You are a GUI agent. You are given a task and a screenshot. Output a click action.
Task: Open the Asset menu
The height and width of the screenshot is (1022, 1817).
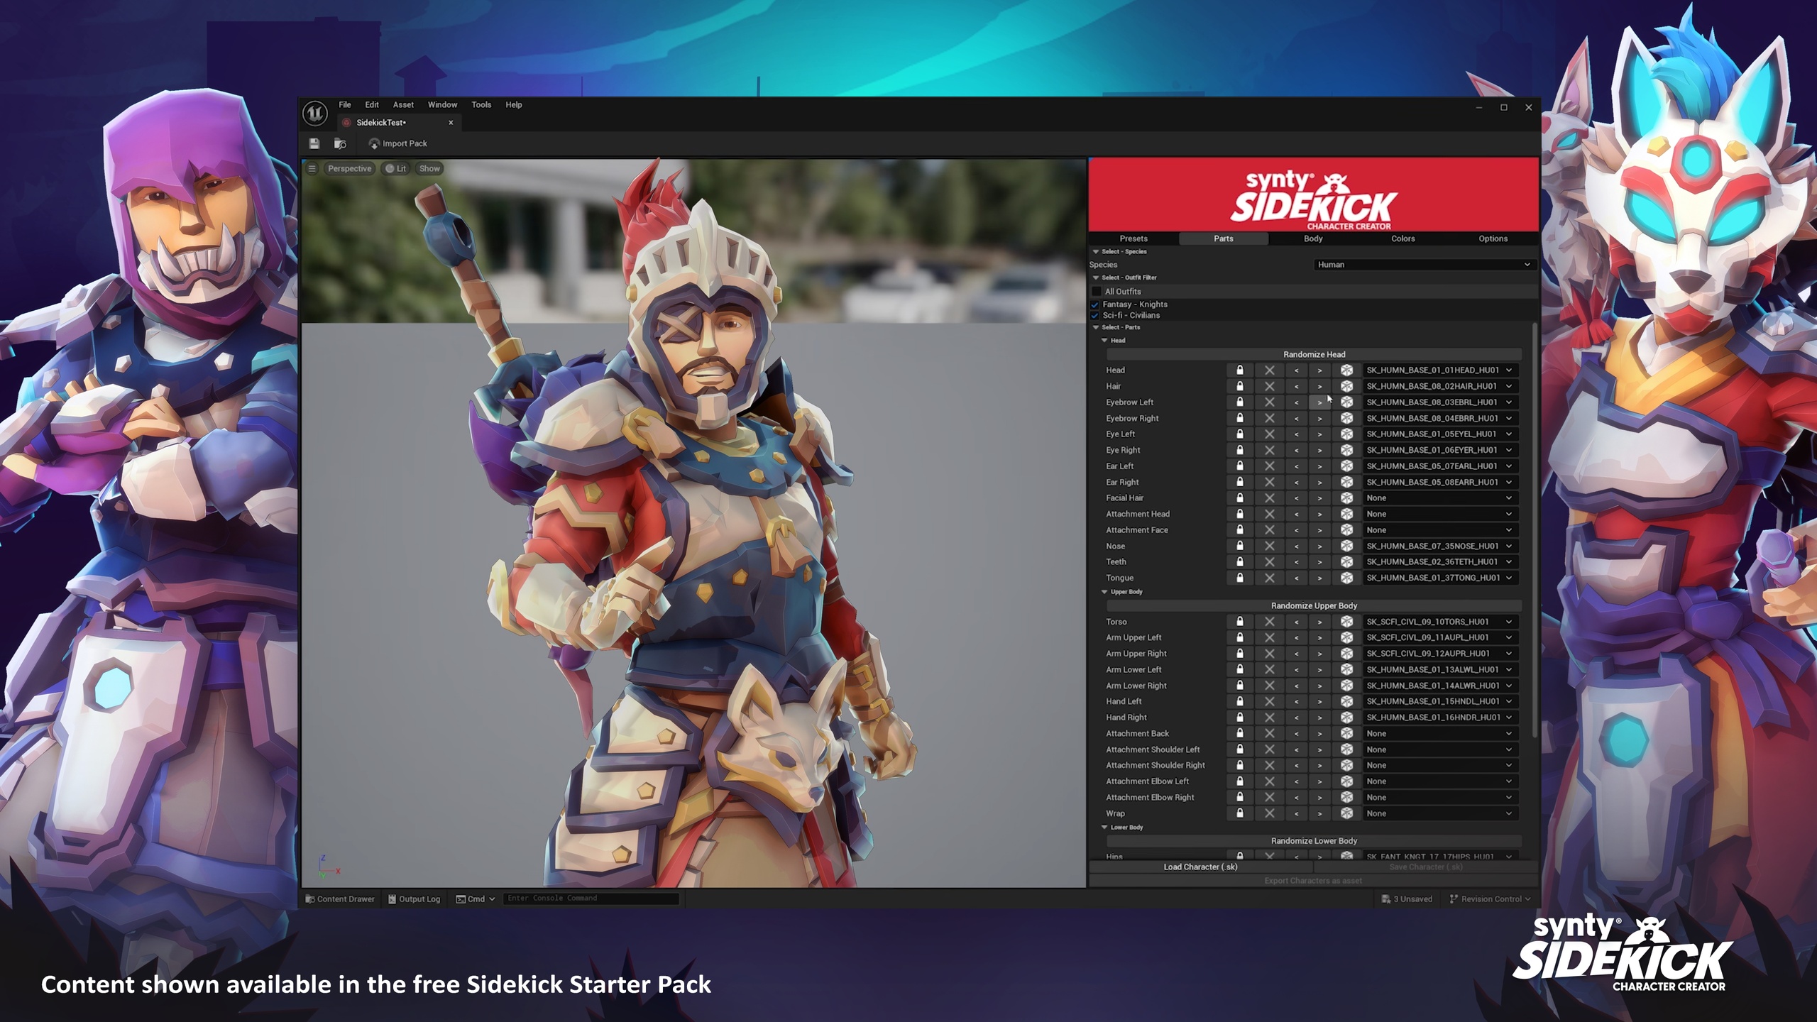point(403,105)
